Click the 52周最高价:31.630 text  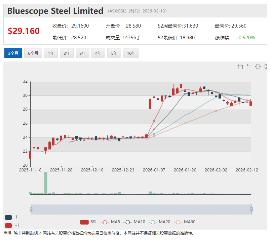tap(178, 26)
